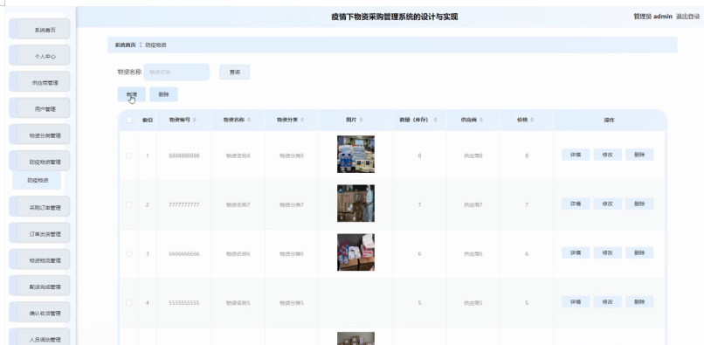This screenshot has width=704, height=345.
Task: Sort by 物资分类 column sort icon
Action: 302,120
